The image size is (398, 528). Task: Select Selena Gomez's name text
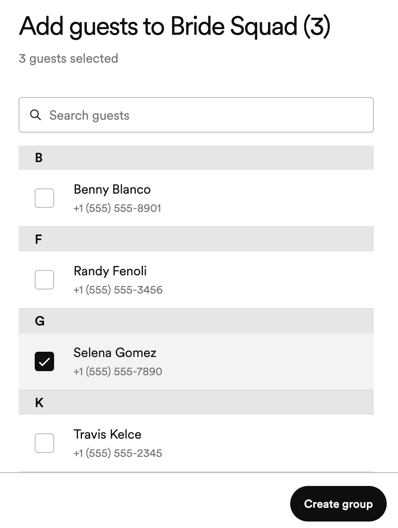pos(115,353)
